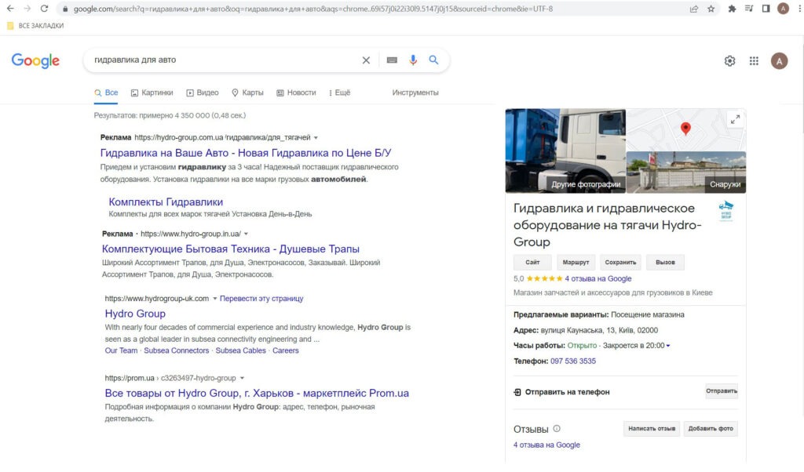Screen dimensions: 804x472
Task: Open '4 отзыва на Google' under Отзывы
Action: click(546, 445)
